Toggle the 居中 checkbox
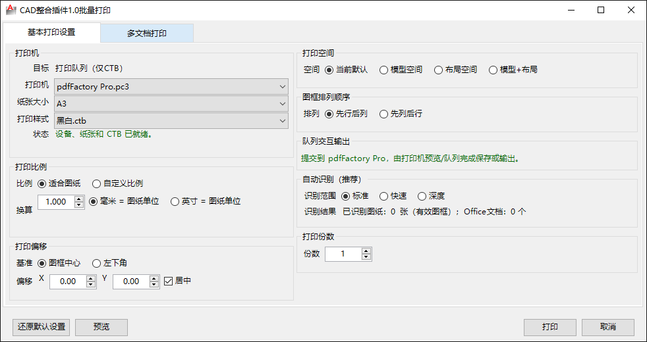 pos(177,281)
